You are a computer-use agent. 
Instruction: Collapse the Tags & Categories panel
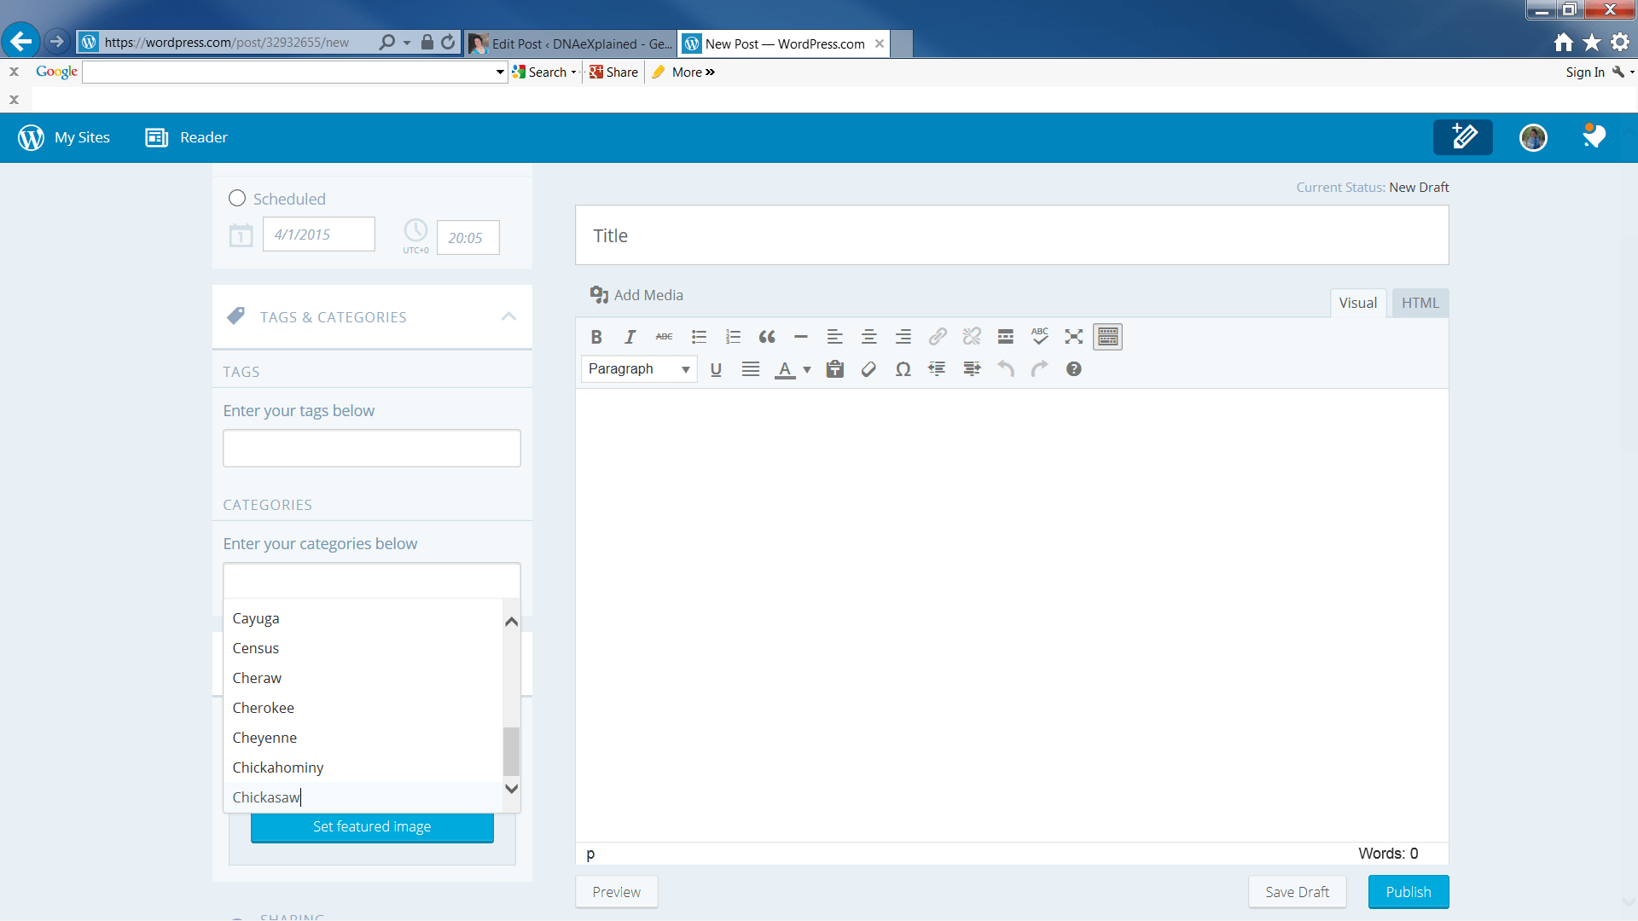click(x=508, y=316)
